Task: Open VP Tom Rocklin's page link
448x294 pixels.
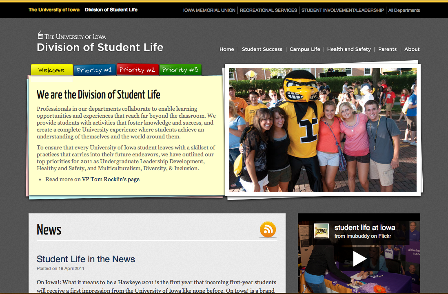Action: coord(111,179)
